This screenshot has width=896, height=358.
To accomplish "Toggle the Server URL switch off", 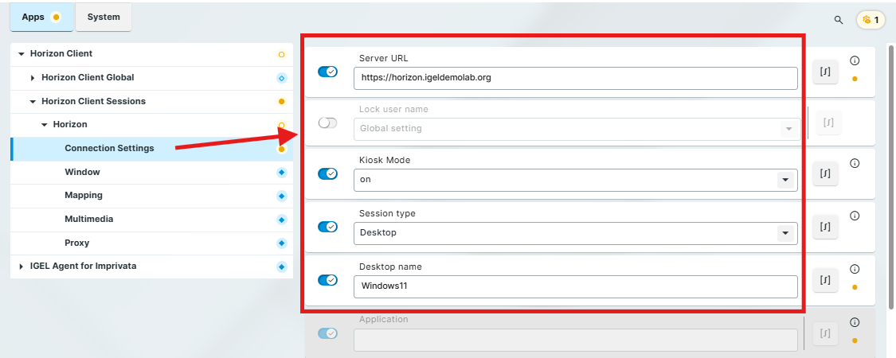I will pyautogui.click(x=327, y=72).
